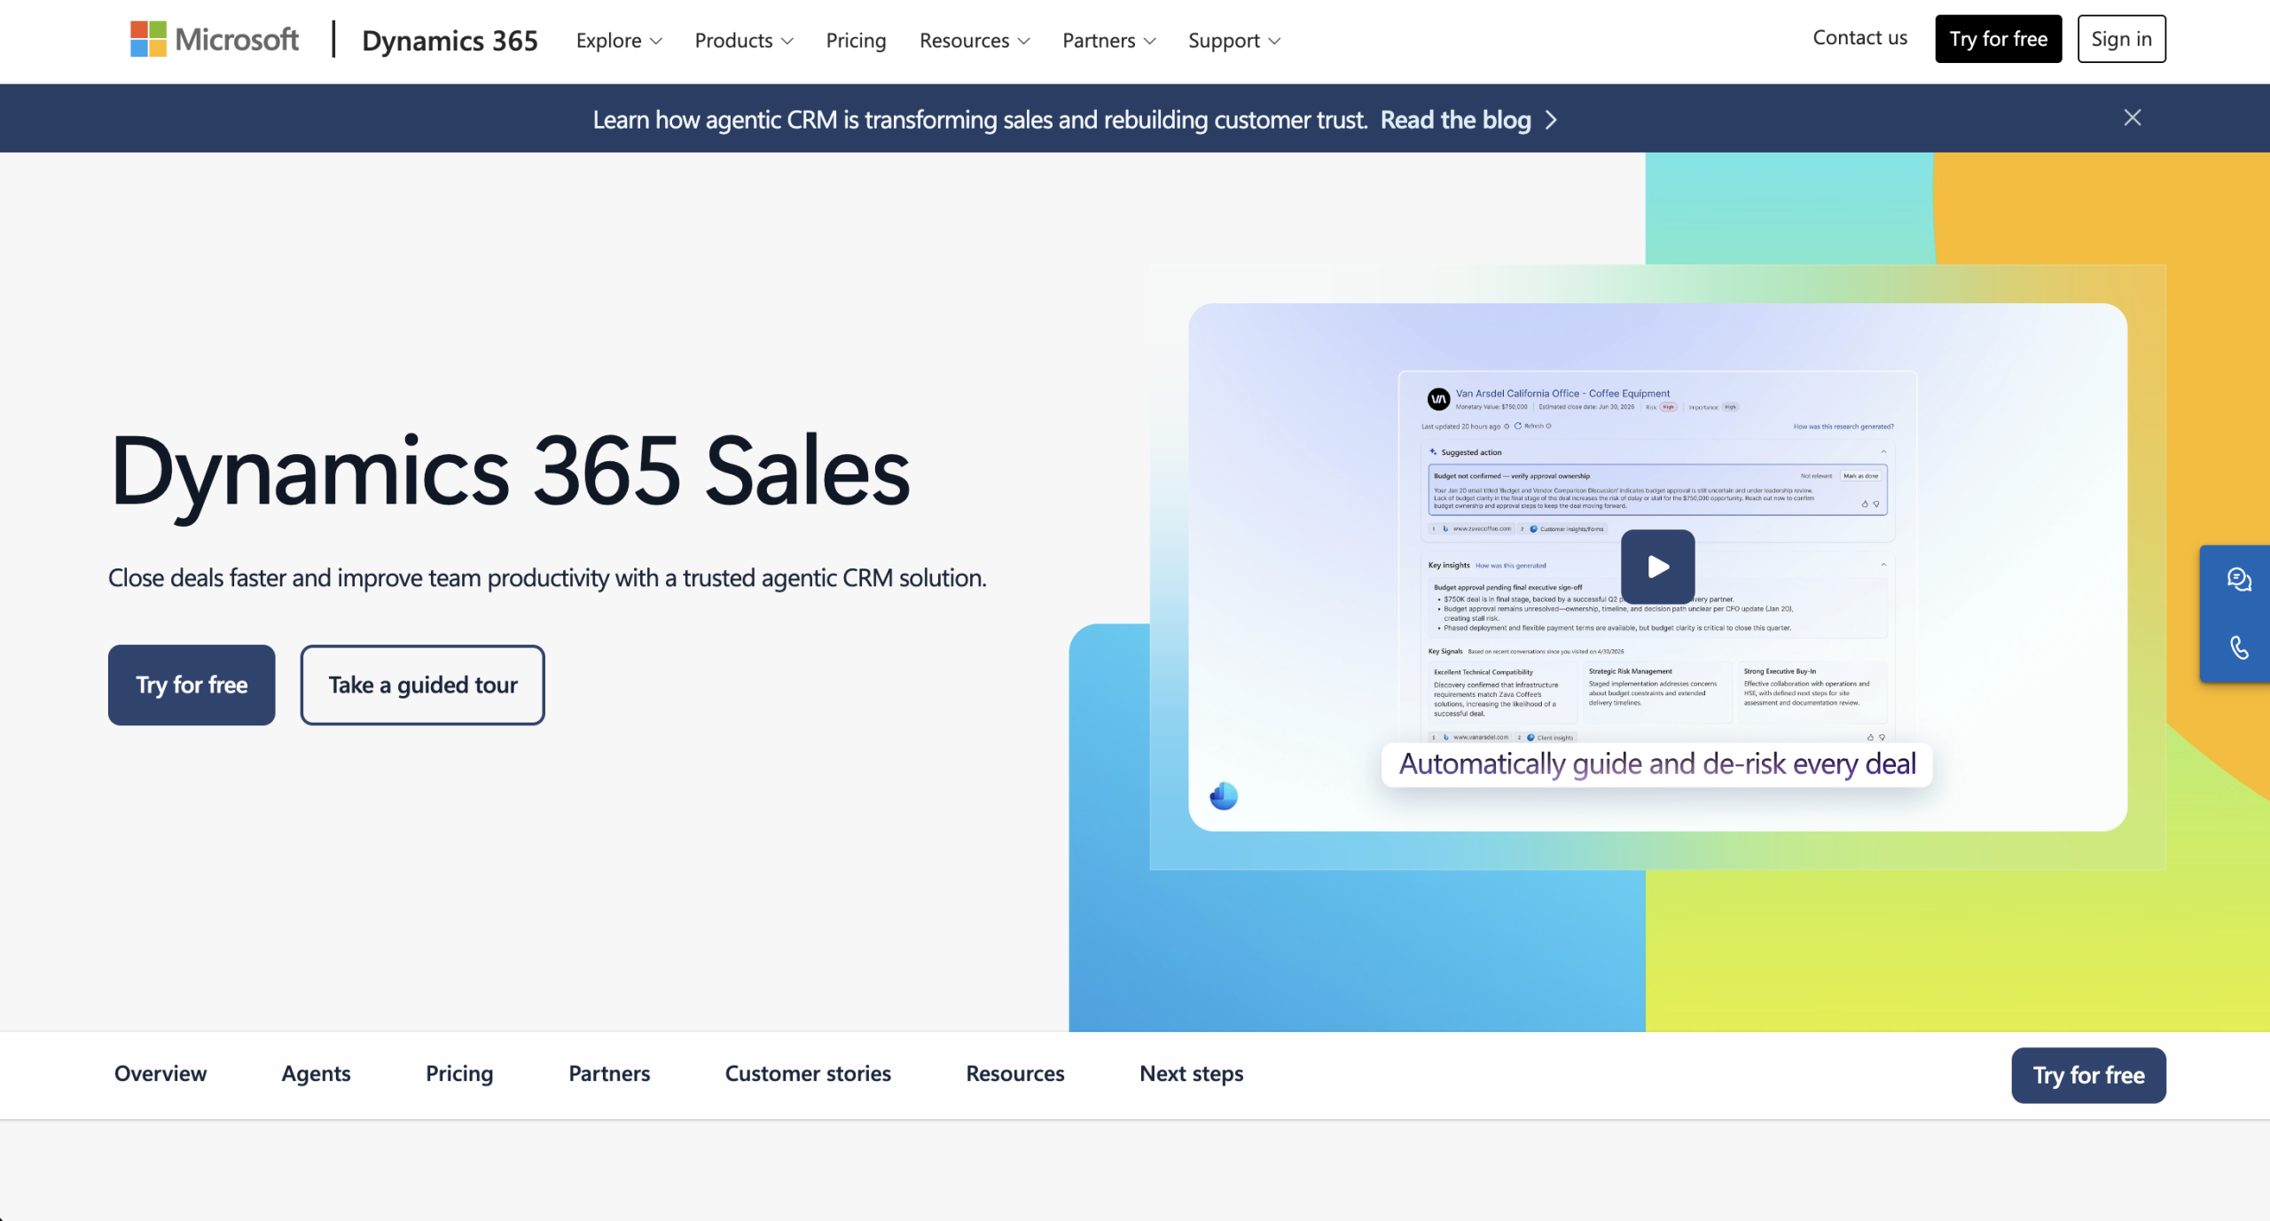Image resolution: width=2270 pixels, height=1221 pixels.
Task: Expand the Partners dropdown in top nav
Action: click(x=1109, y=41)
